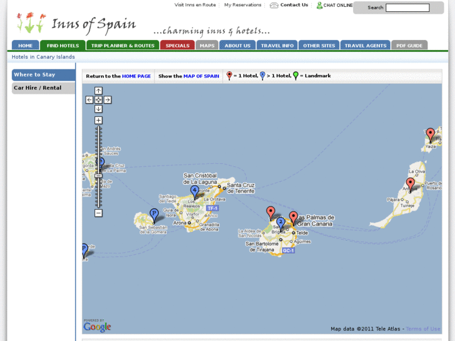
Task: Click the TF-1 road label on Tenerife
Action: click(212, 208)
